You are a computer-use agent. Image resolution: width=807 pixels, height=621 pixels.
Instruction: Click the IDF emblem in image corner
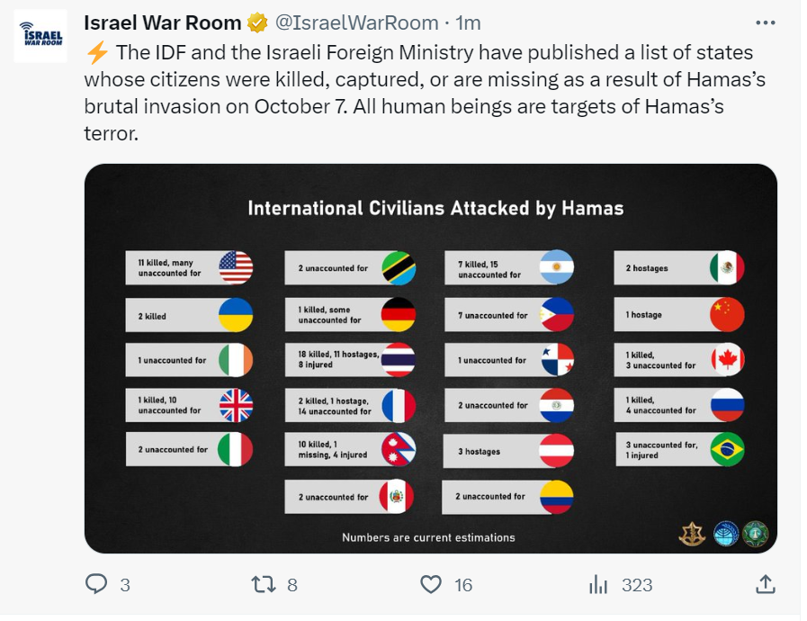coord(692,534)
